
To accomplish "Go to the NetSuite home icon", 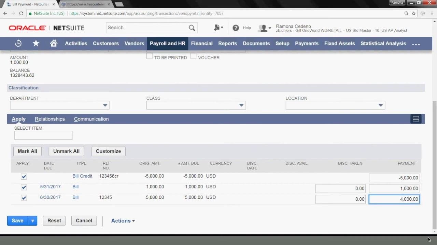I will (x=54, y=44).
